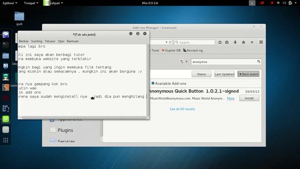Open See all 60 results link

(182, 109)
